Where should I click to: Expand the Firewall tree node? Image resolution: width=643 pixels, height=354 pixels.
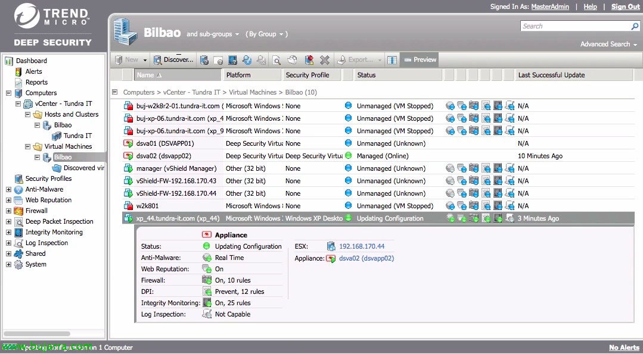[x=8, y=211]
